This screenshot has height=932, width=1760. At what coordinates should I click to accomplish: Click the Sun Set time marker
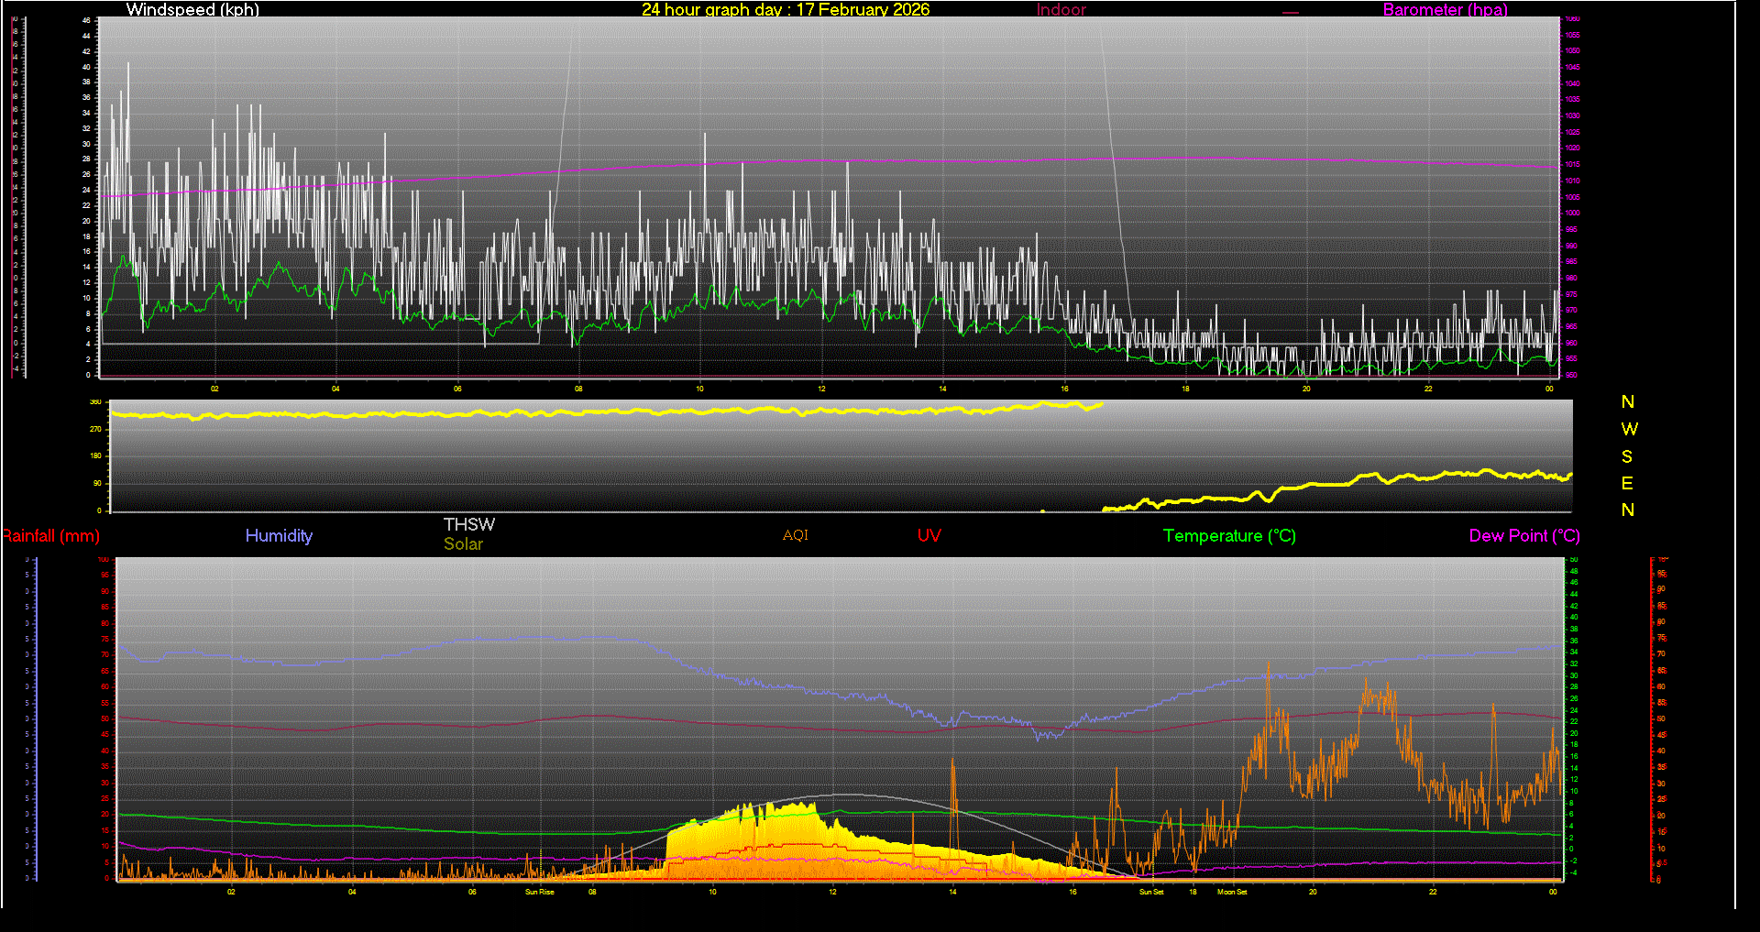(1151, 892)
